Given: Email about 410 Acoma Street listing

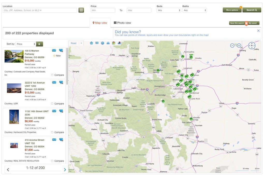Looking at the screenshot, I should (x=54, y=140).
